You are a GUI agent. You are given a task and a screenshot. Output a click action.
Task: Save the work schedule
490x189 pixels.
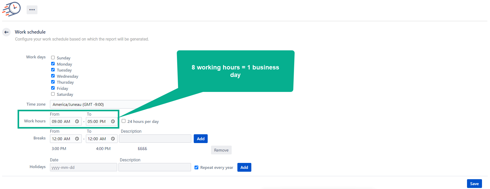pos(474,184)
